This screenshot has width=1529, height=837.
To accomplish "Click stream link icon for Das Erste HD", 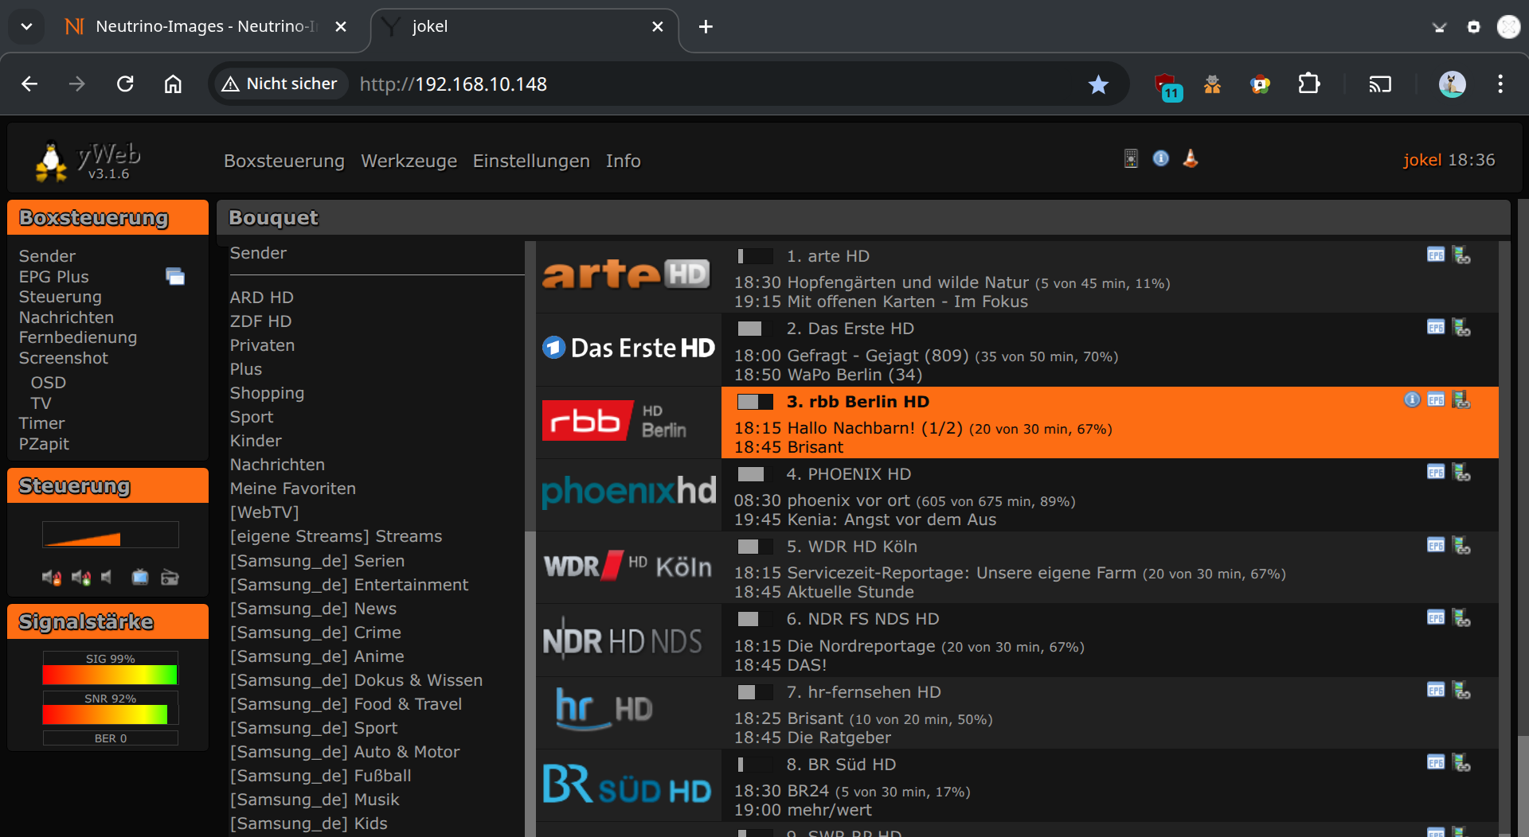I will (1461, 328).
